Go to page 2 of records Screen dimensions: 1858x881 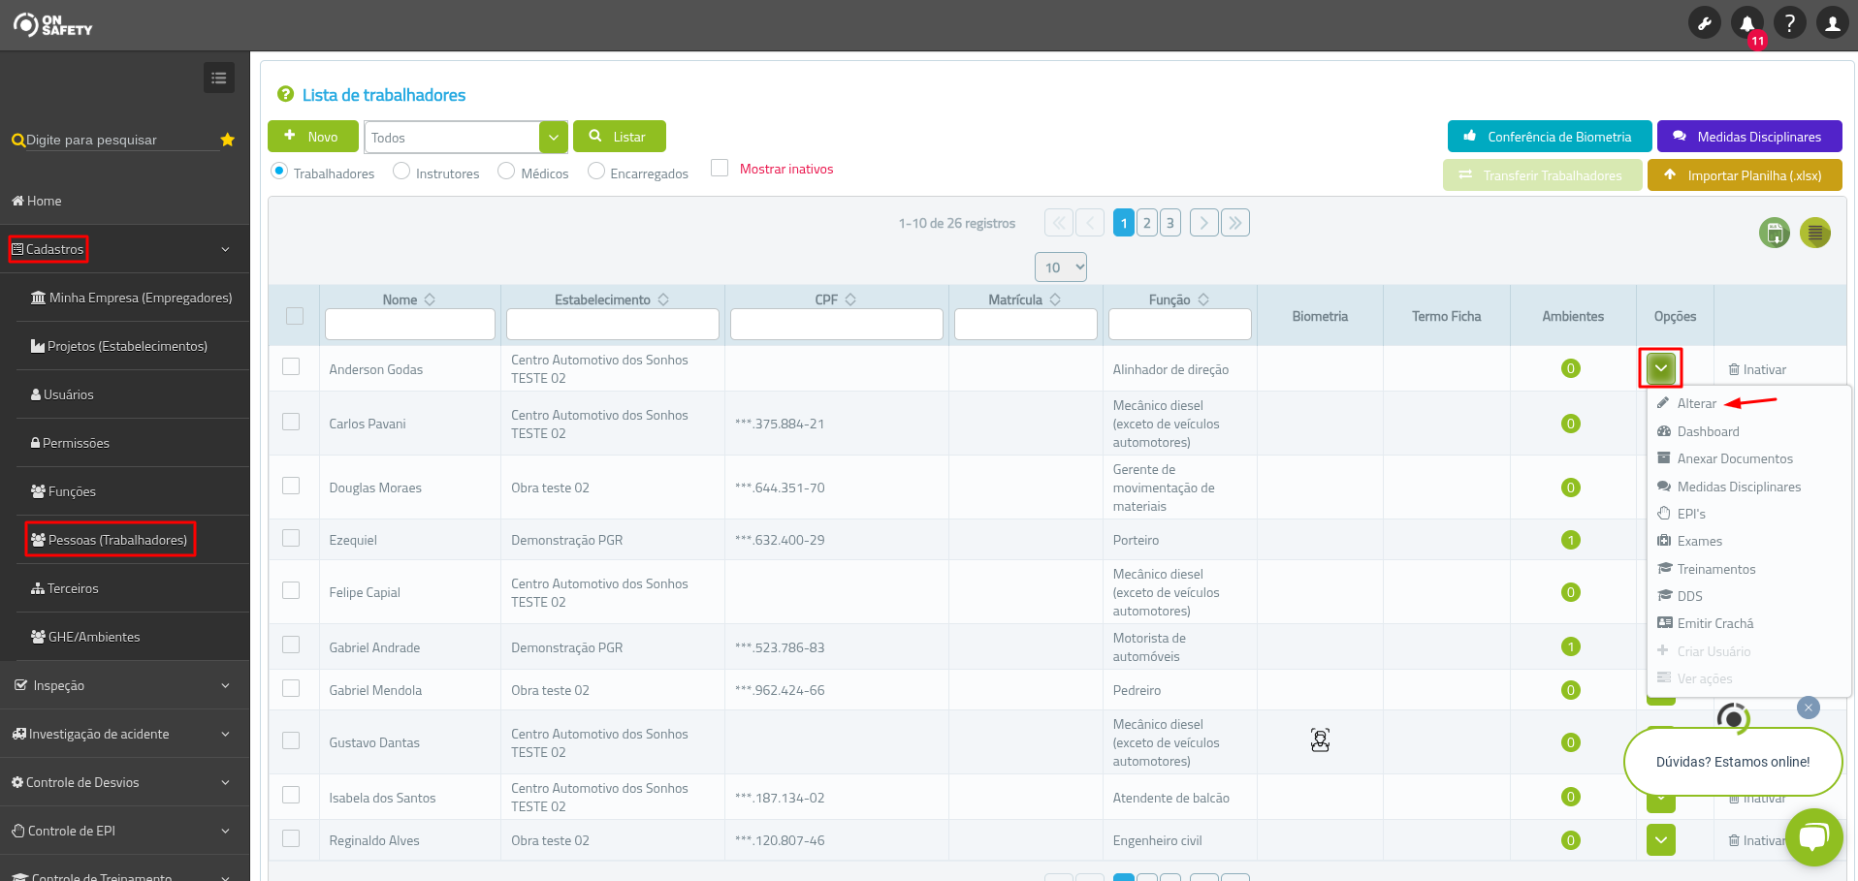pos(1146,223)
